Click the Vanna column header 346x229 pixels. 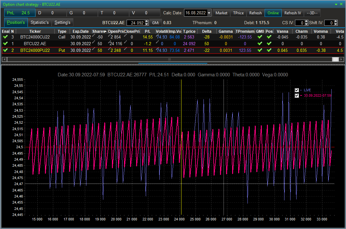click(x=283, y=31)
